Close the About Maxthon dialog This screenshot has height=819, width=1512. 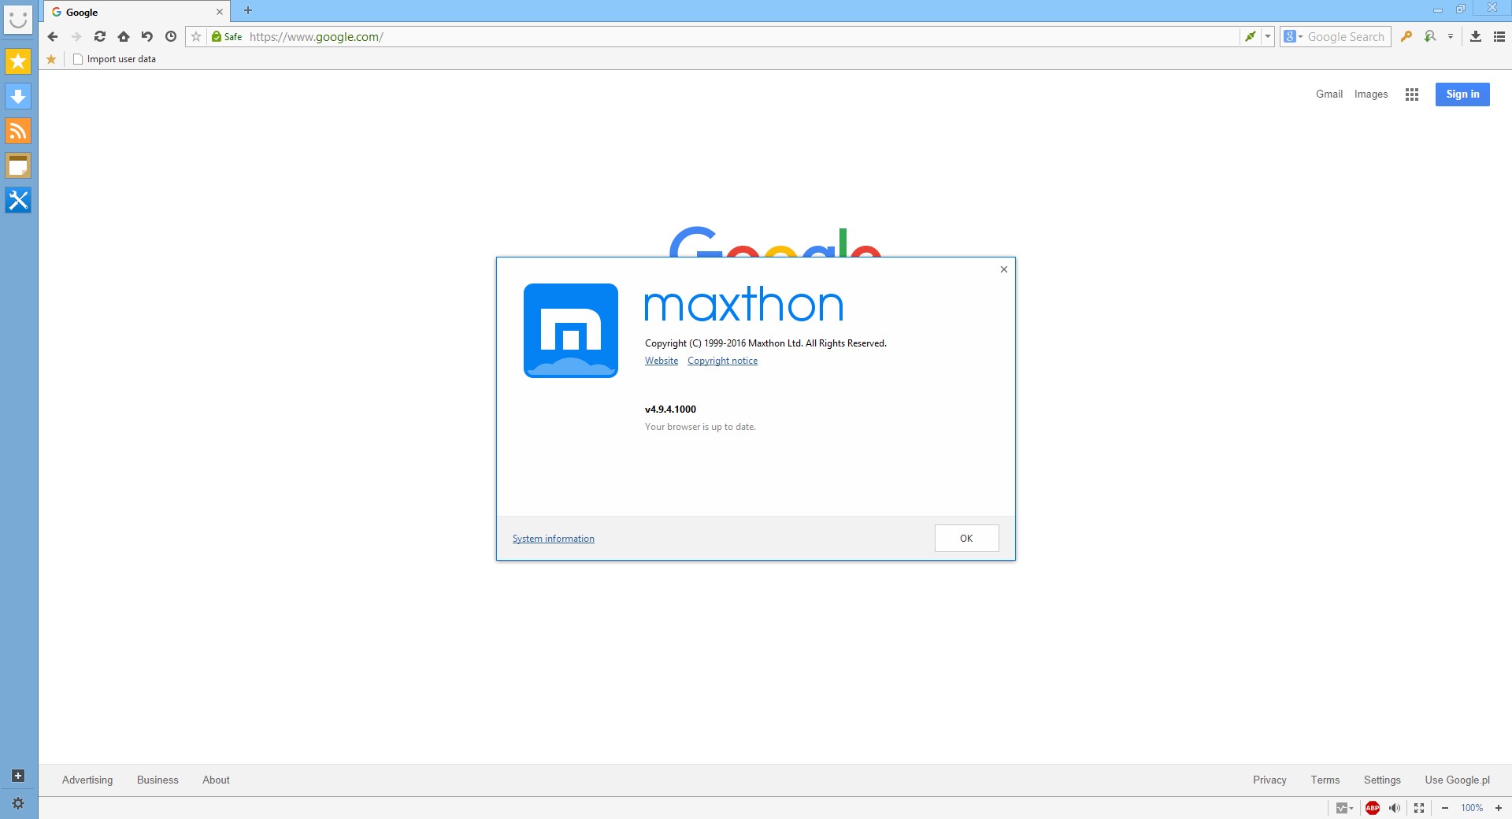[1004, 269]
